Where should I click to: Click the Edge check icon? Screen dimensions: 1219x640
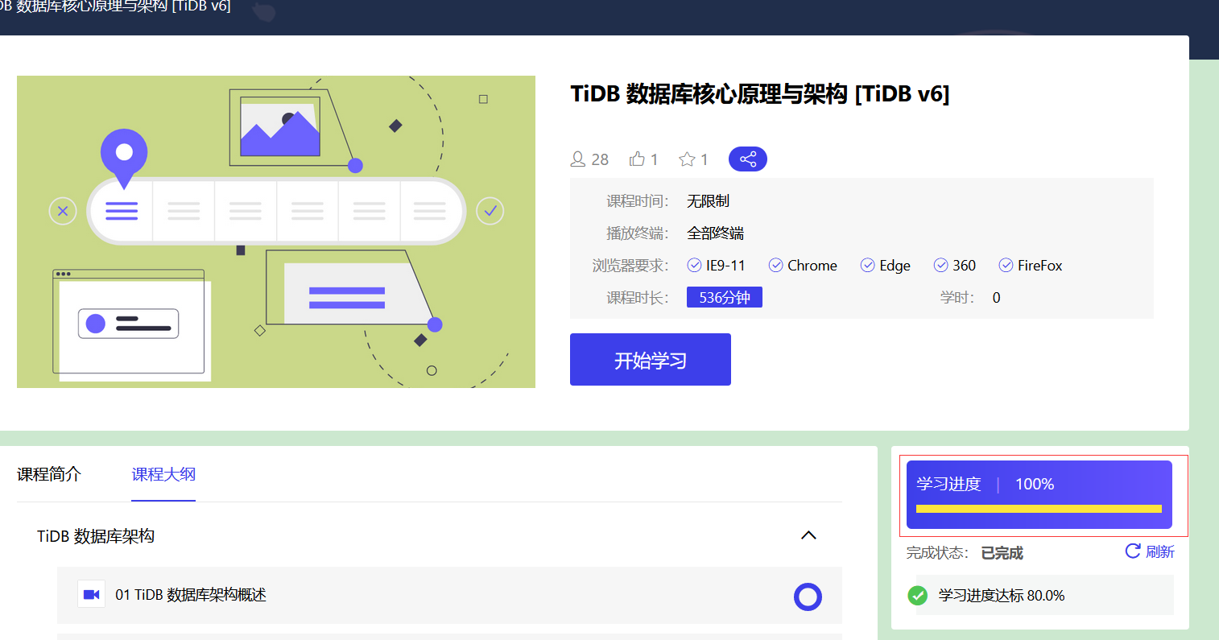tap(867, 265)
